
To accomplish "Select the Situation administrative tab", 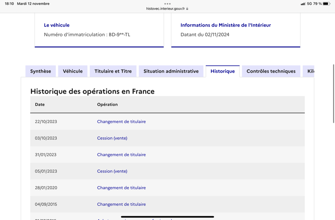I will click(x=171, y=71).
